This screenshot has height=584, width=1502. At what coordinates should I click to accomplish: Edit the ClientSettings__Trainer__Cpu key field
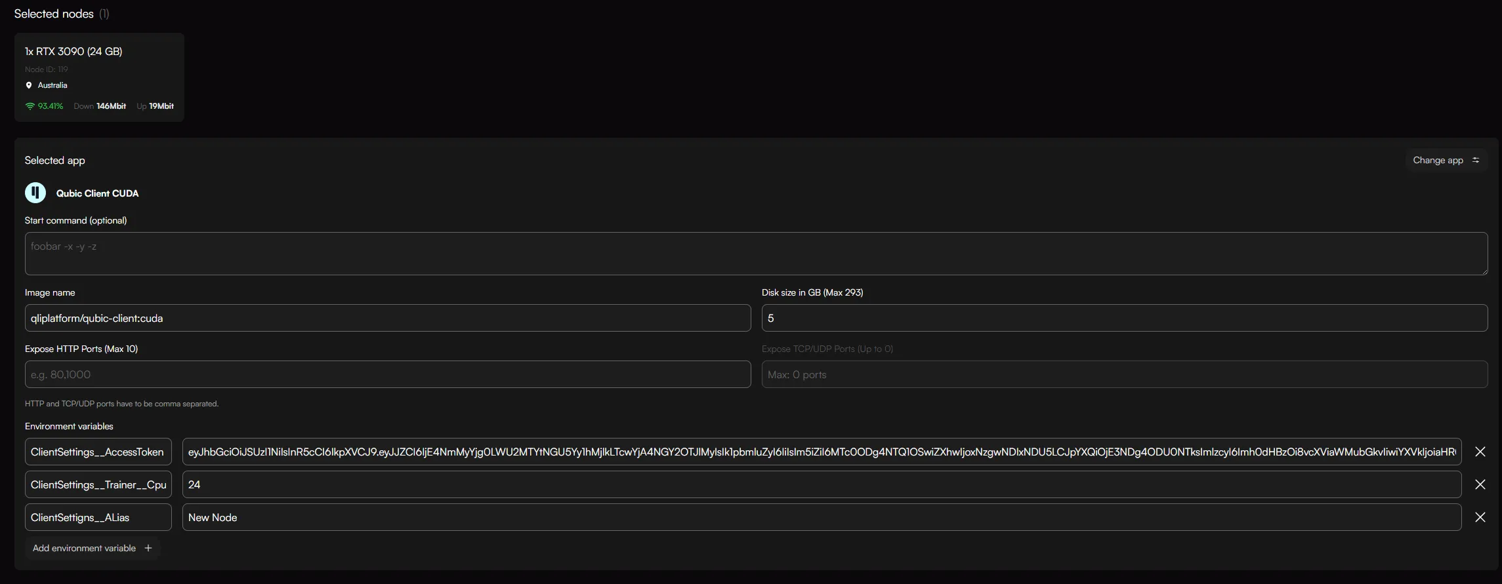pos(98,484)
